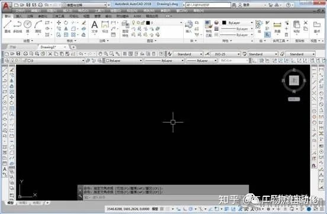Image resolution: width=327 pixels, height=214 pixels.
Task: Switch to the Insert (插入) ribbon tab
Action: click(x=19, y=16)
